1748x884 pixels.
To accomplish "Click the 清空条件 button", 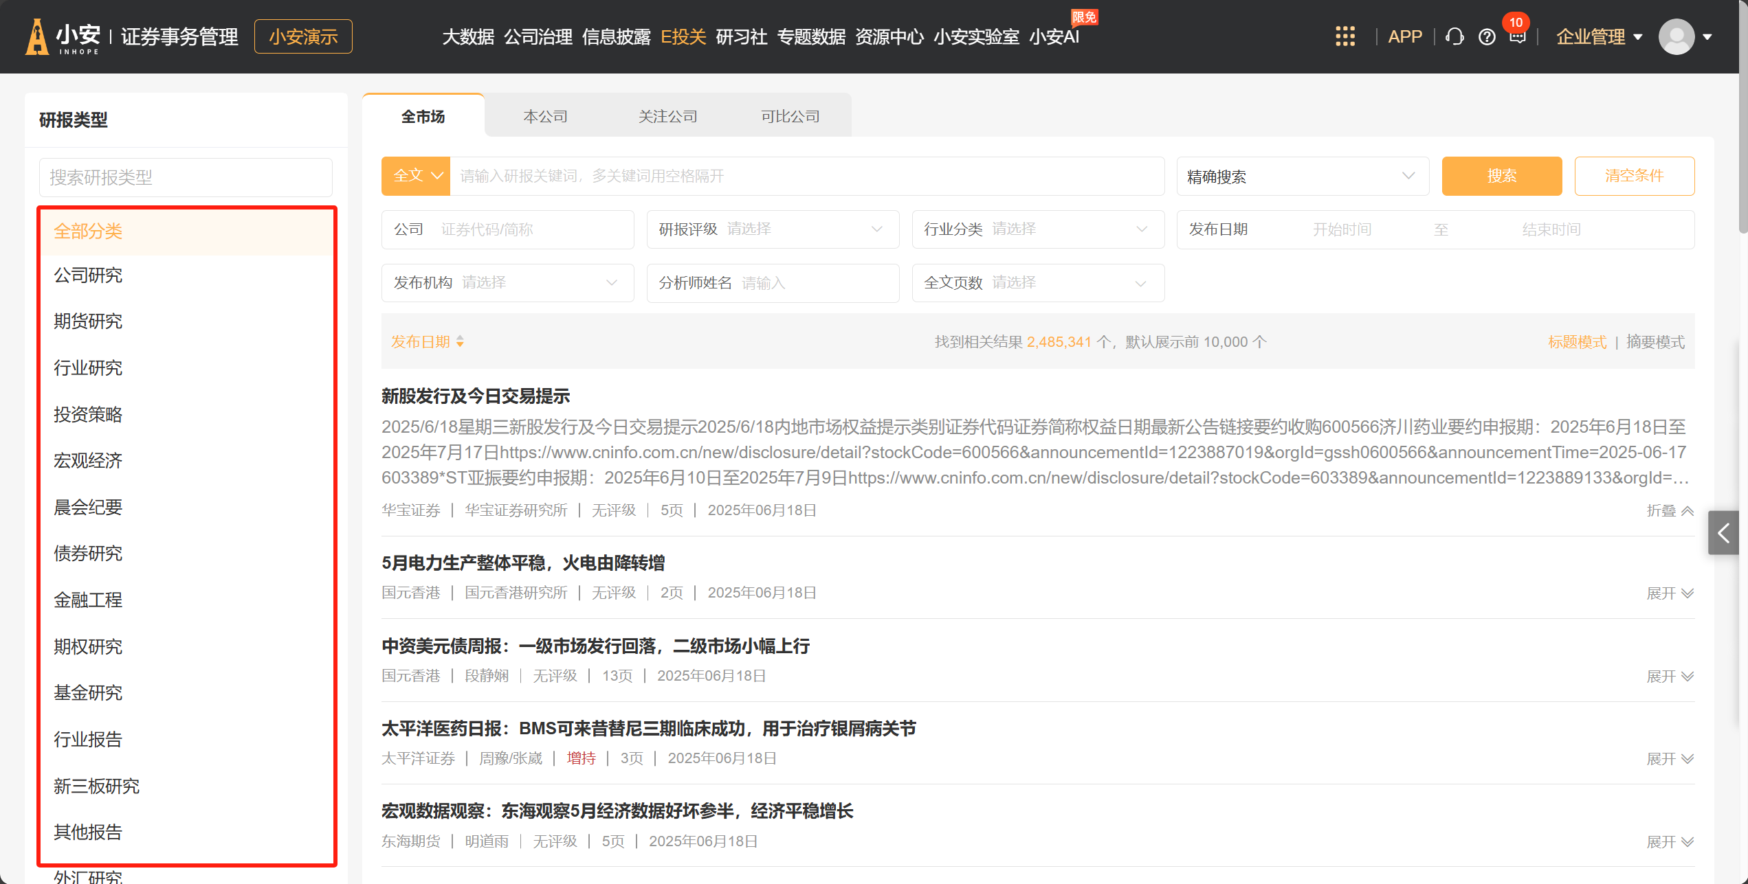I will click(x=1634, y=176).
